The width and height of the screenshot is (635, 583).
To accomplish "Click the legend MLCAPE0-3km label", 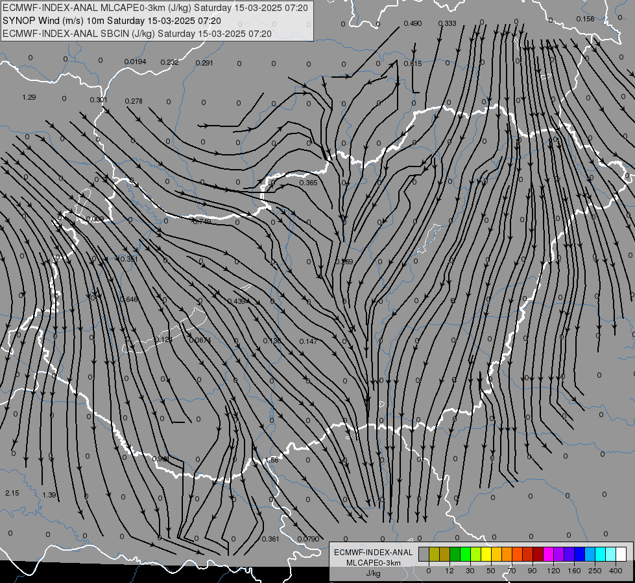I will [373, 563].
